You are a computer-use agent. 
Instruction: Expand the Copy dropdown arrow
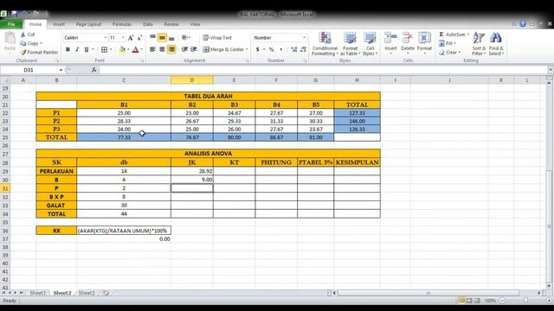tap(41, 43)
